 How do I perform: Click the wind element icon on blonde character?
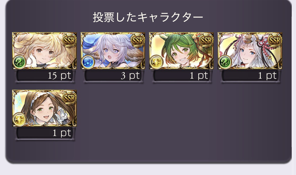(x=19, y=62)
